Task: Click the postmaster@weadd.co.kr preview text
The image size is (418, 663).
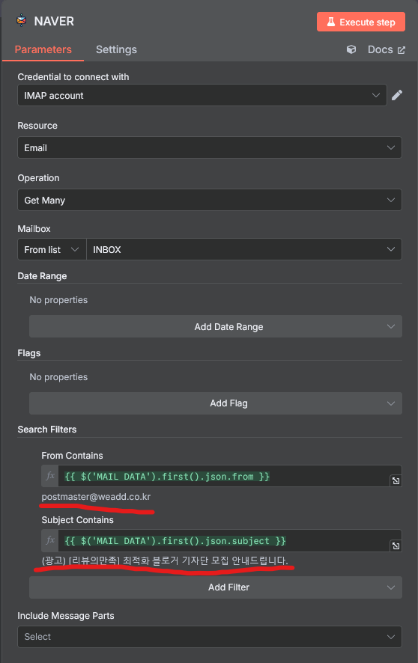Action: point(96,497)
